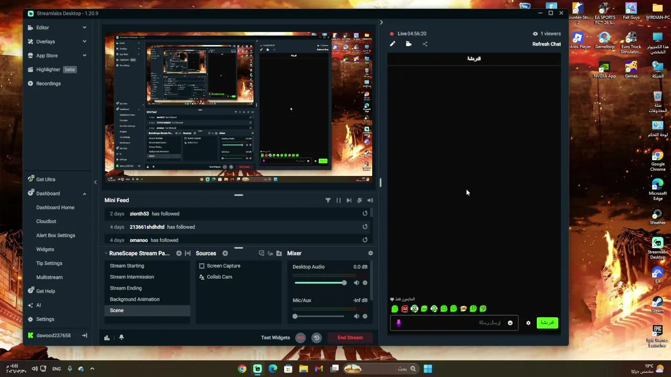The height and width of the screenshot is (377, 671).
Task: Open Dashboard Home submenu item
Action: pyautogui.click(x=55, y=207)
